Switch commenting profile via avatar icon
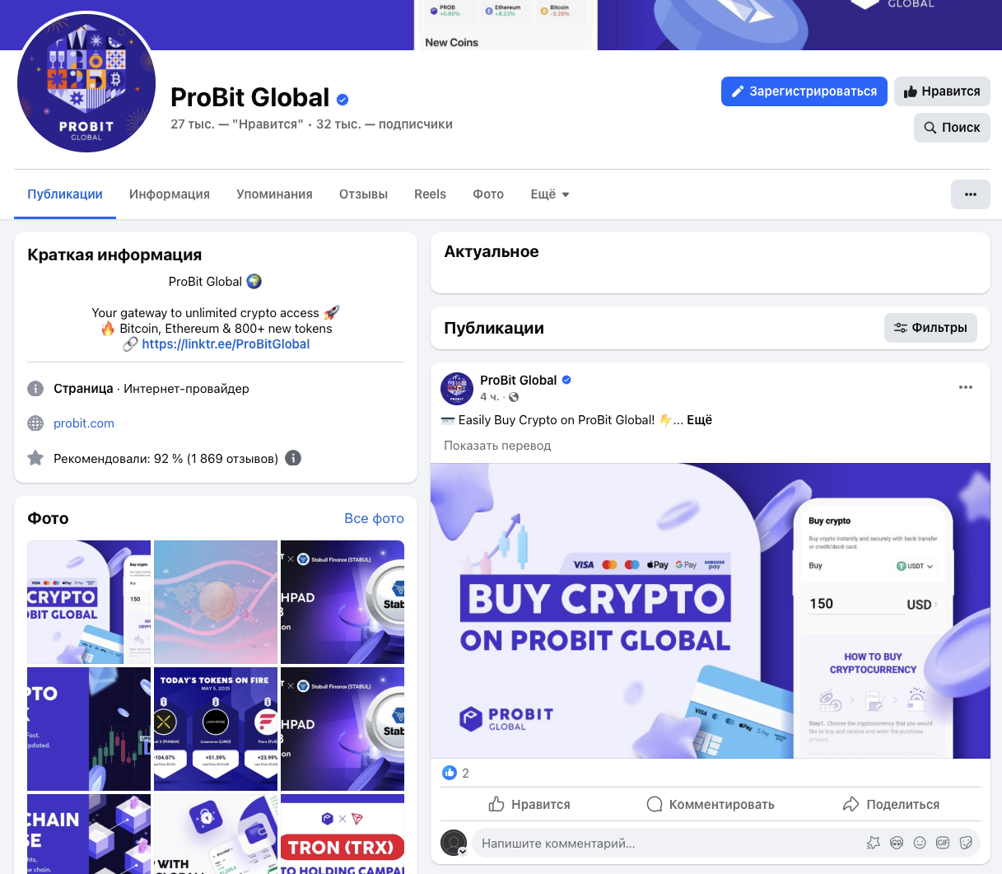Image resolution: width=1002 pixels, height=874 pixels. coord(454,843)
